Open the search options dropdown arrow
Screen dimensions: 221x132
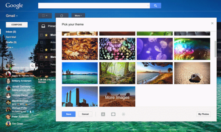point(148,6)
